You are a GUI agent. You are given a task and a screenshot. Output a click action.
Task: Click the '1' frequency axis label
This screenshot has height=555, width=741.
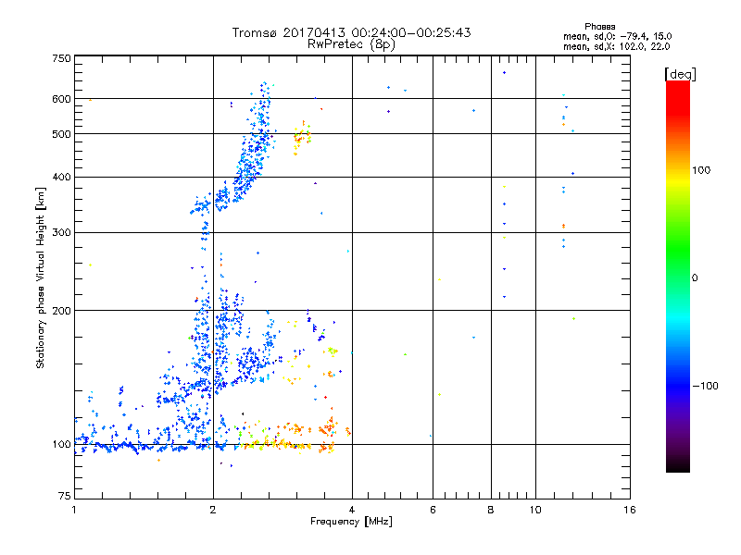(74, 510)
